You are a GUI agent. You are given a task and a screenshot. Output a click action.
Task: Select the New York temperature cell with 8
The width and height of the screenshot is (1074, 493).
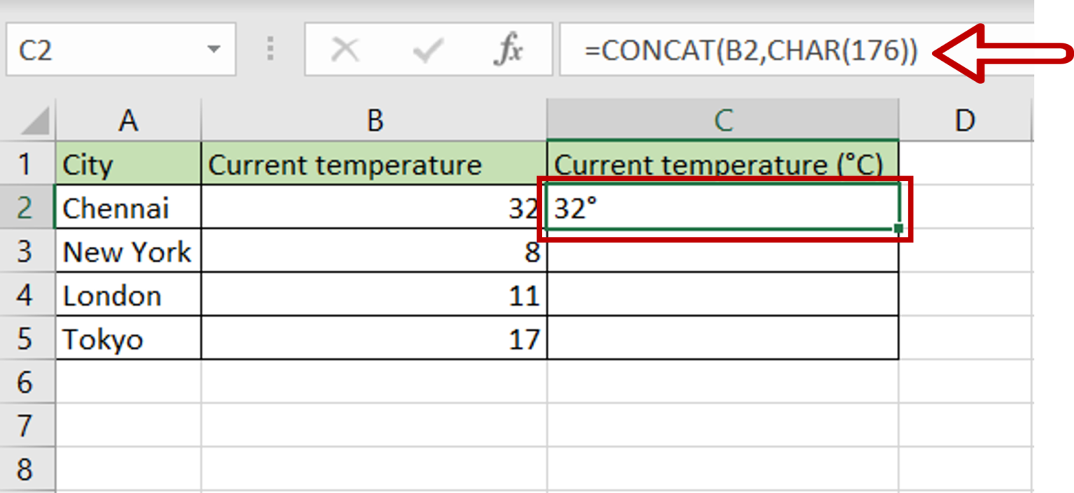(x=375, y=251)
